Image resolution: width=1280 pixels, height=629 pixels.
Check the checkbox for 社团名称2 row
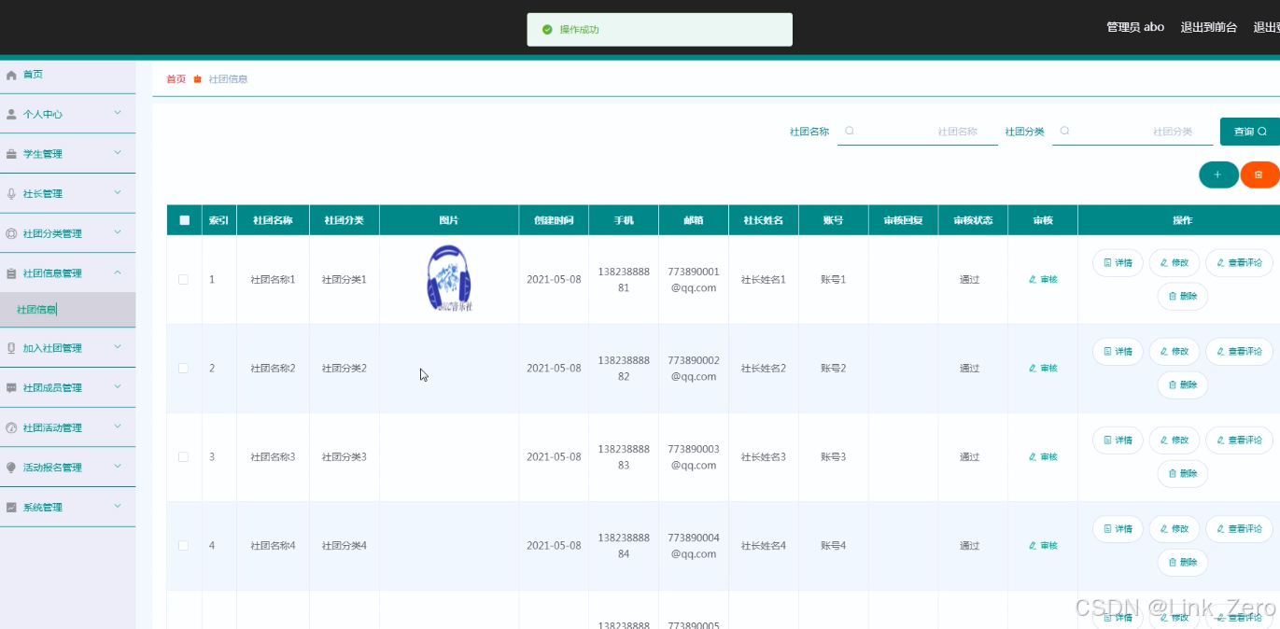[x=183, y=368]
